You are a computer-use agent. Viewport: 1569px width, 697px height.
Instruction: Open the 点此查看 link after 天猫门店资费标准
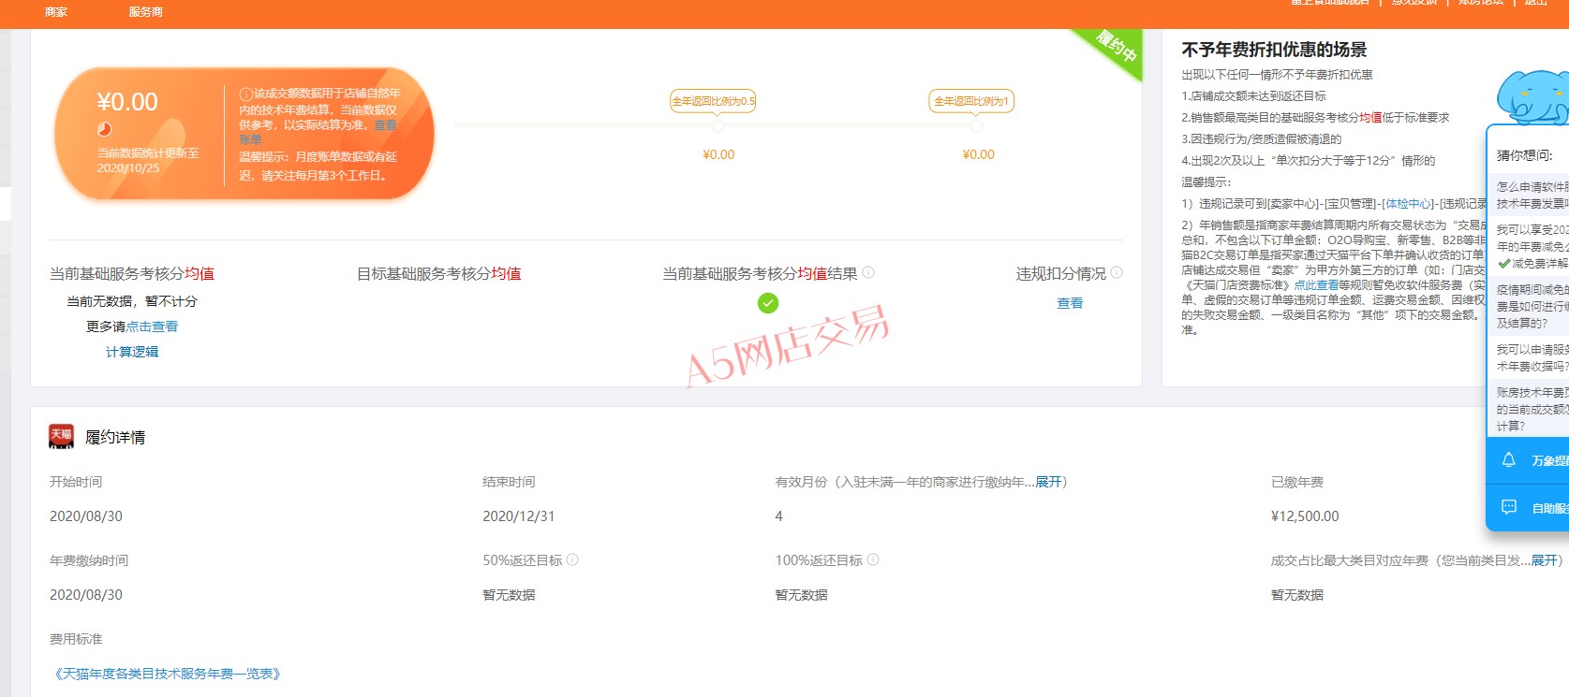click(x=1316, y=284)
